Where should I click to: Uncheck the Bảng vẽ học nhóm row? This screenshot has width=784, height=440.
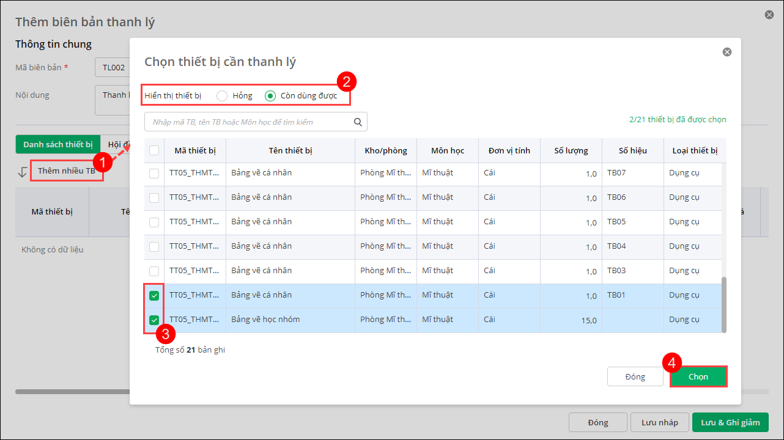point(154,320)
